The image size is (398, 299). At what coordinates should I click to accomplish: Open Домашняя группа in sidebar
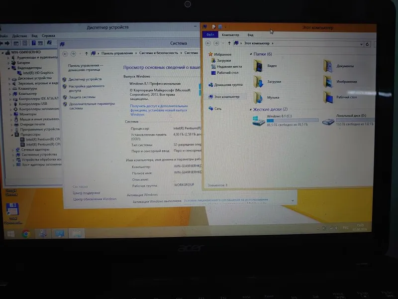point(225,85)
